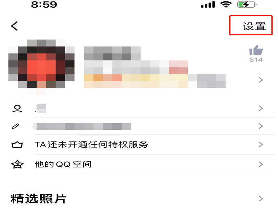Click the star QQ空间 icon
Viewport: 278px width, 208px height.
coord(17,164)
